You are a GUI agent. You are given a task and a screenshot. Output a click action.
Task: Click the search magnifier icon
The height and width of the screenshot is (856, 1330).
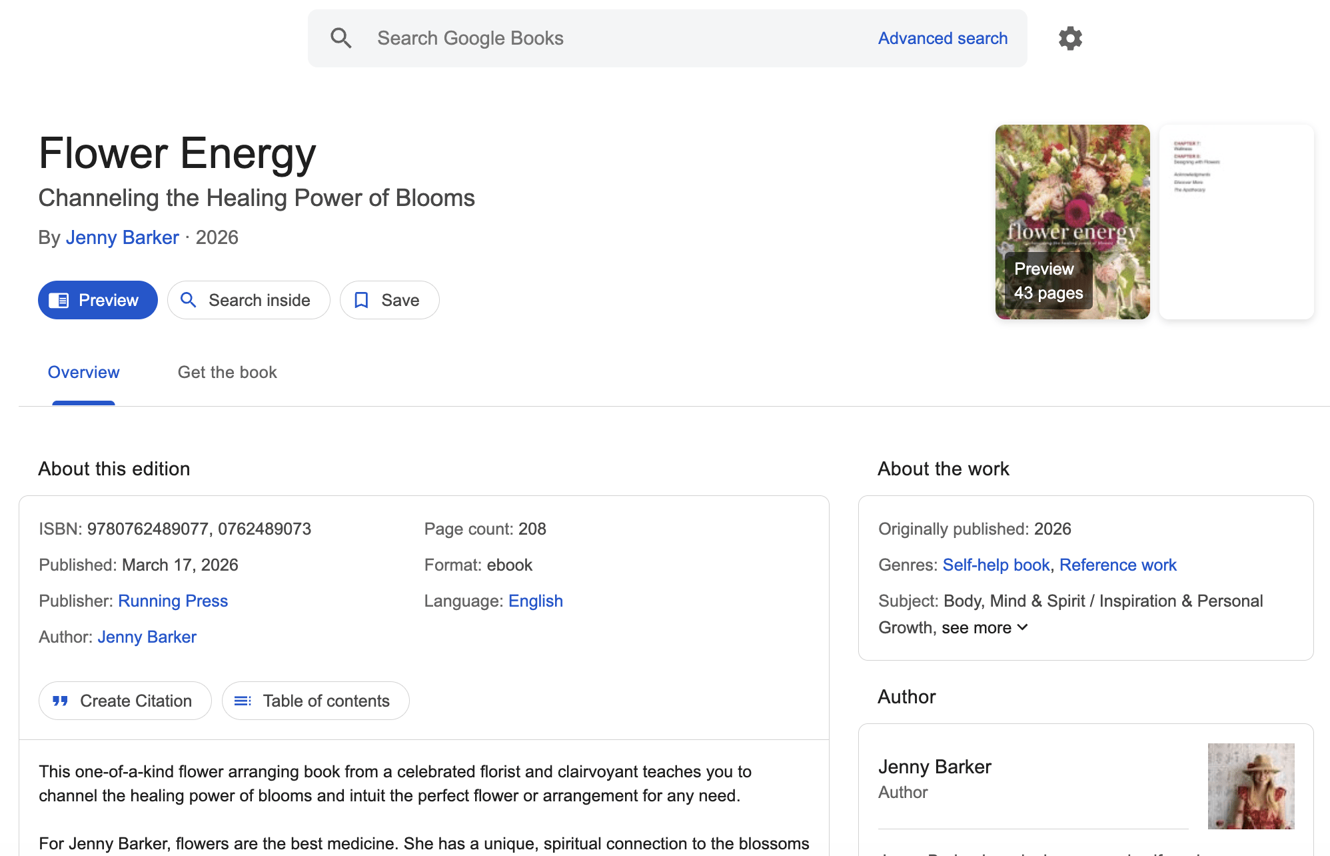(x=341, y=38)
